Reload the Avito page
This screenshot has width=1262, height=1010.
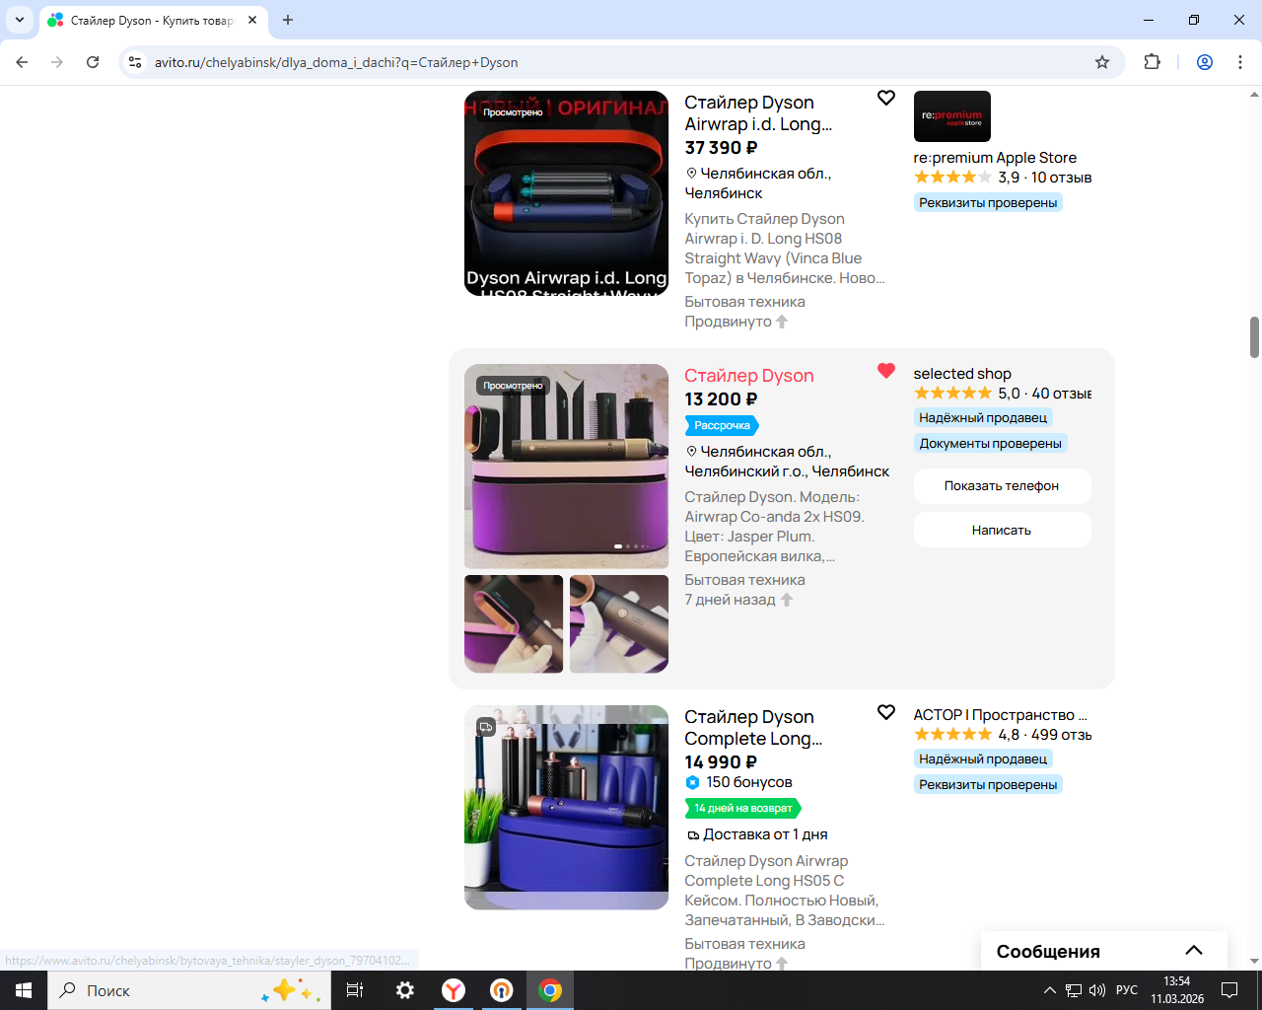pyautogui.click(x=93, y=62)
